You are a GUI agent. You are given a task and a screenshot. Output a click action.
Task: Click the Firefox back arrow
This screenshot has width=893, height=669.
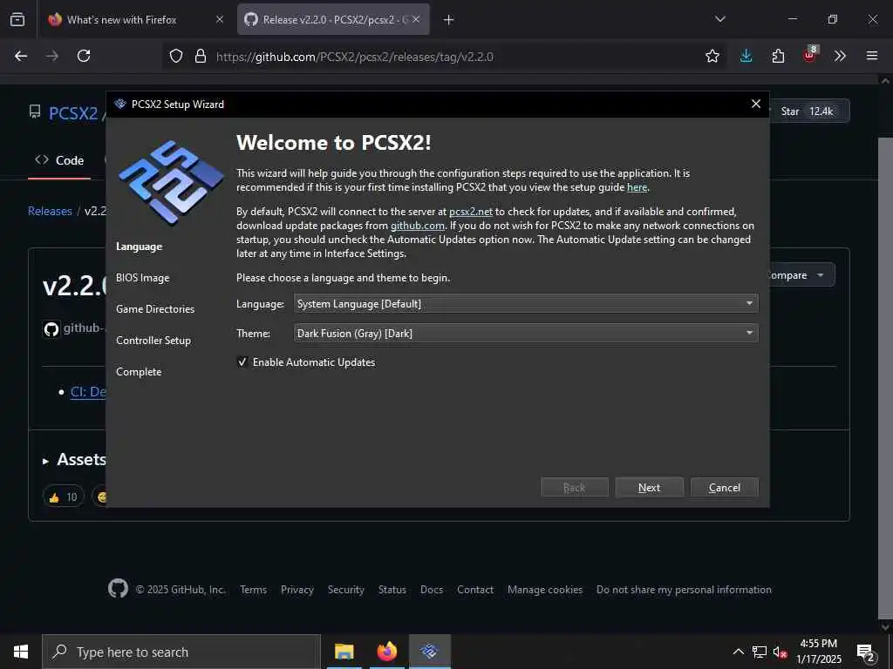pyautogui.click(x=21, y=56)
